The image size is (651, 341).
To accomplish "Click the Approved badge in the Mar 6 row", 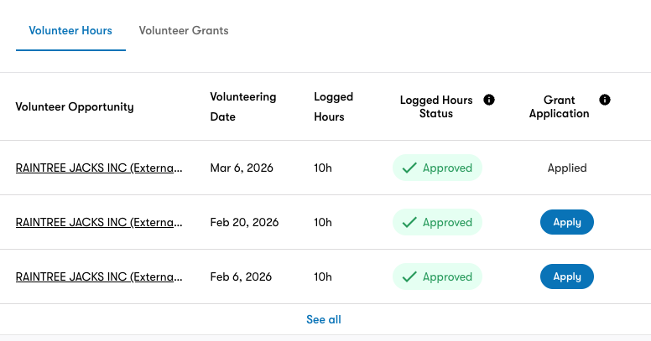I will tap(437, 168).
